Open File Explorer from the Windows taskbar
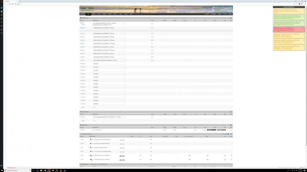 pyautogui.click(x=41, y=170)
